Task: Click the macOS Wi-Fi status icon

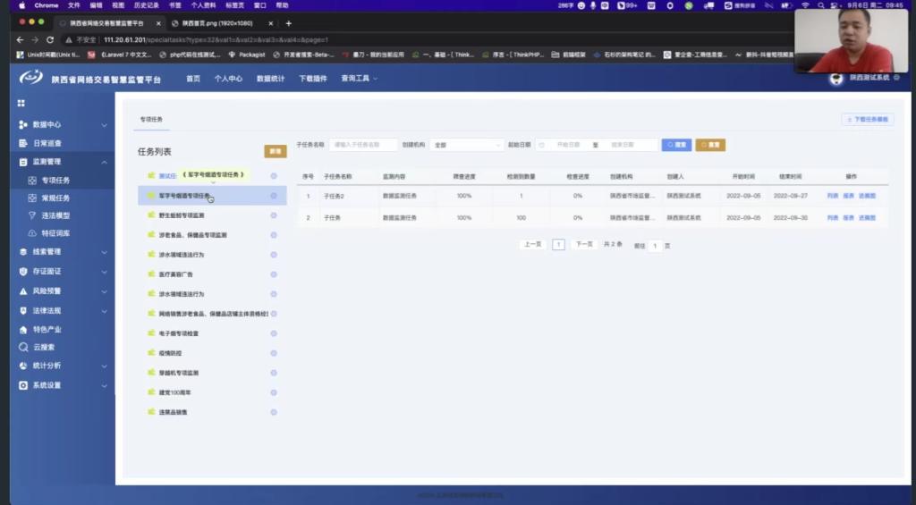Action: point(806,5)
